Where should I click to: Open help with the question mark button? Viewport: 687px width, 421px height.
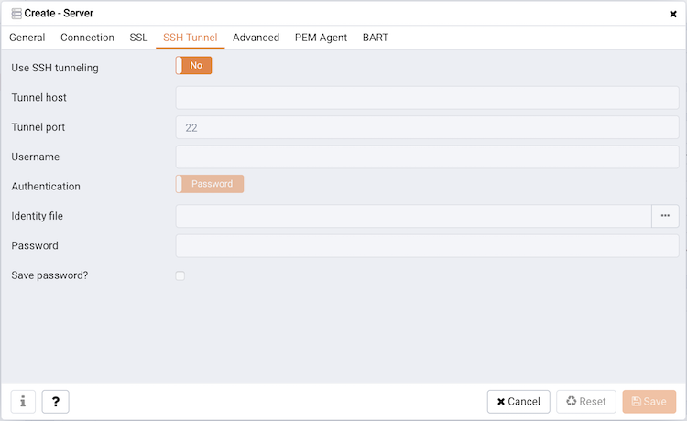(x=55, y=401)
